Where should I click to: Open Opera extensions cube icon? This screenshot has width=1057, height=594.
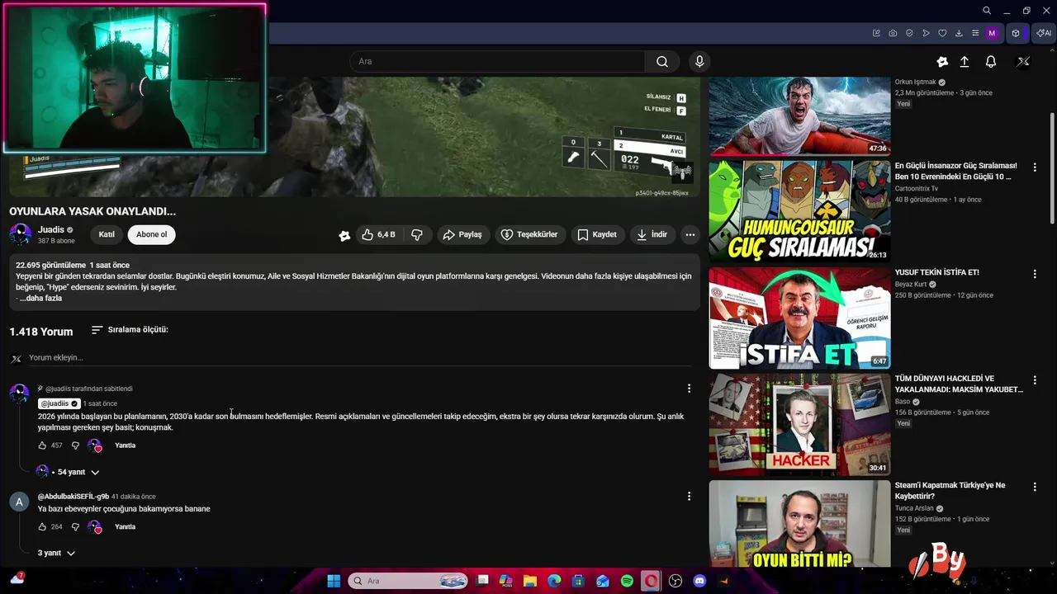pos(1016,33)
